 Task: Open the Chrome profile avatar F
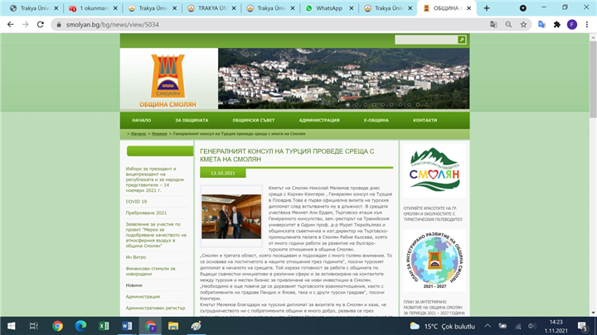[572, 24]
